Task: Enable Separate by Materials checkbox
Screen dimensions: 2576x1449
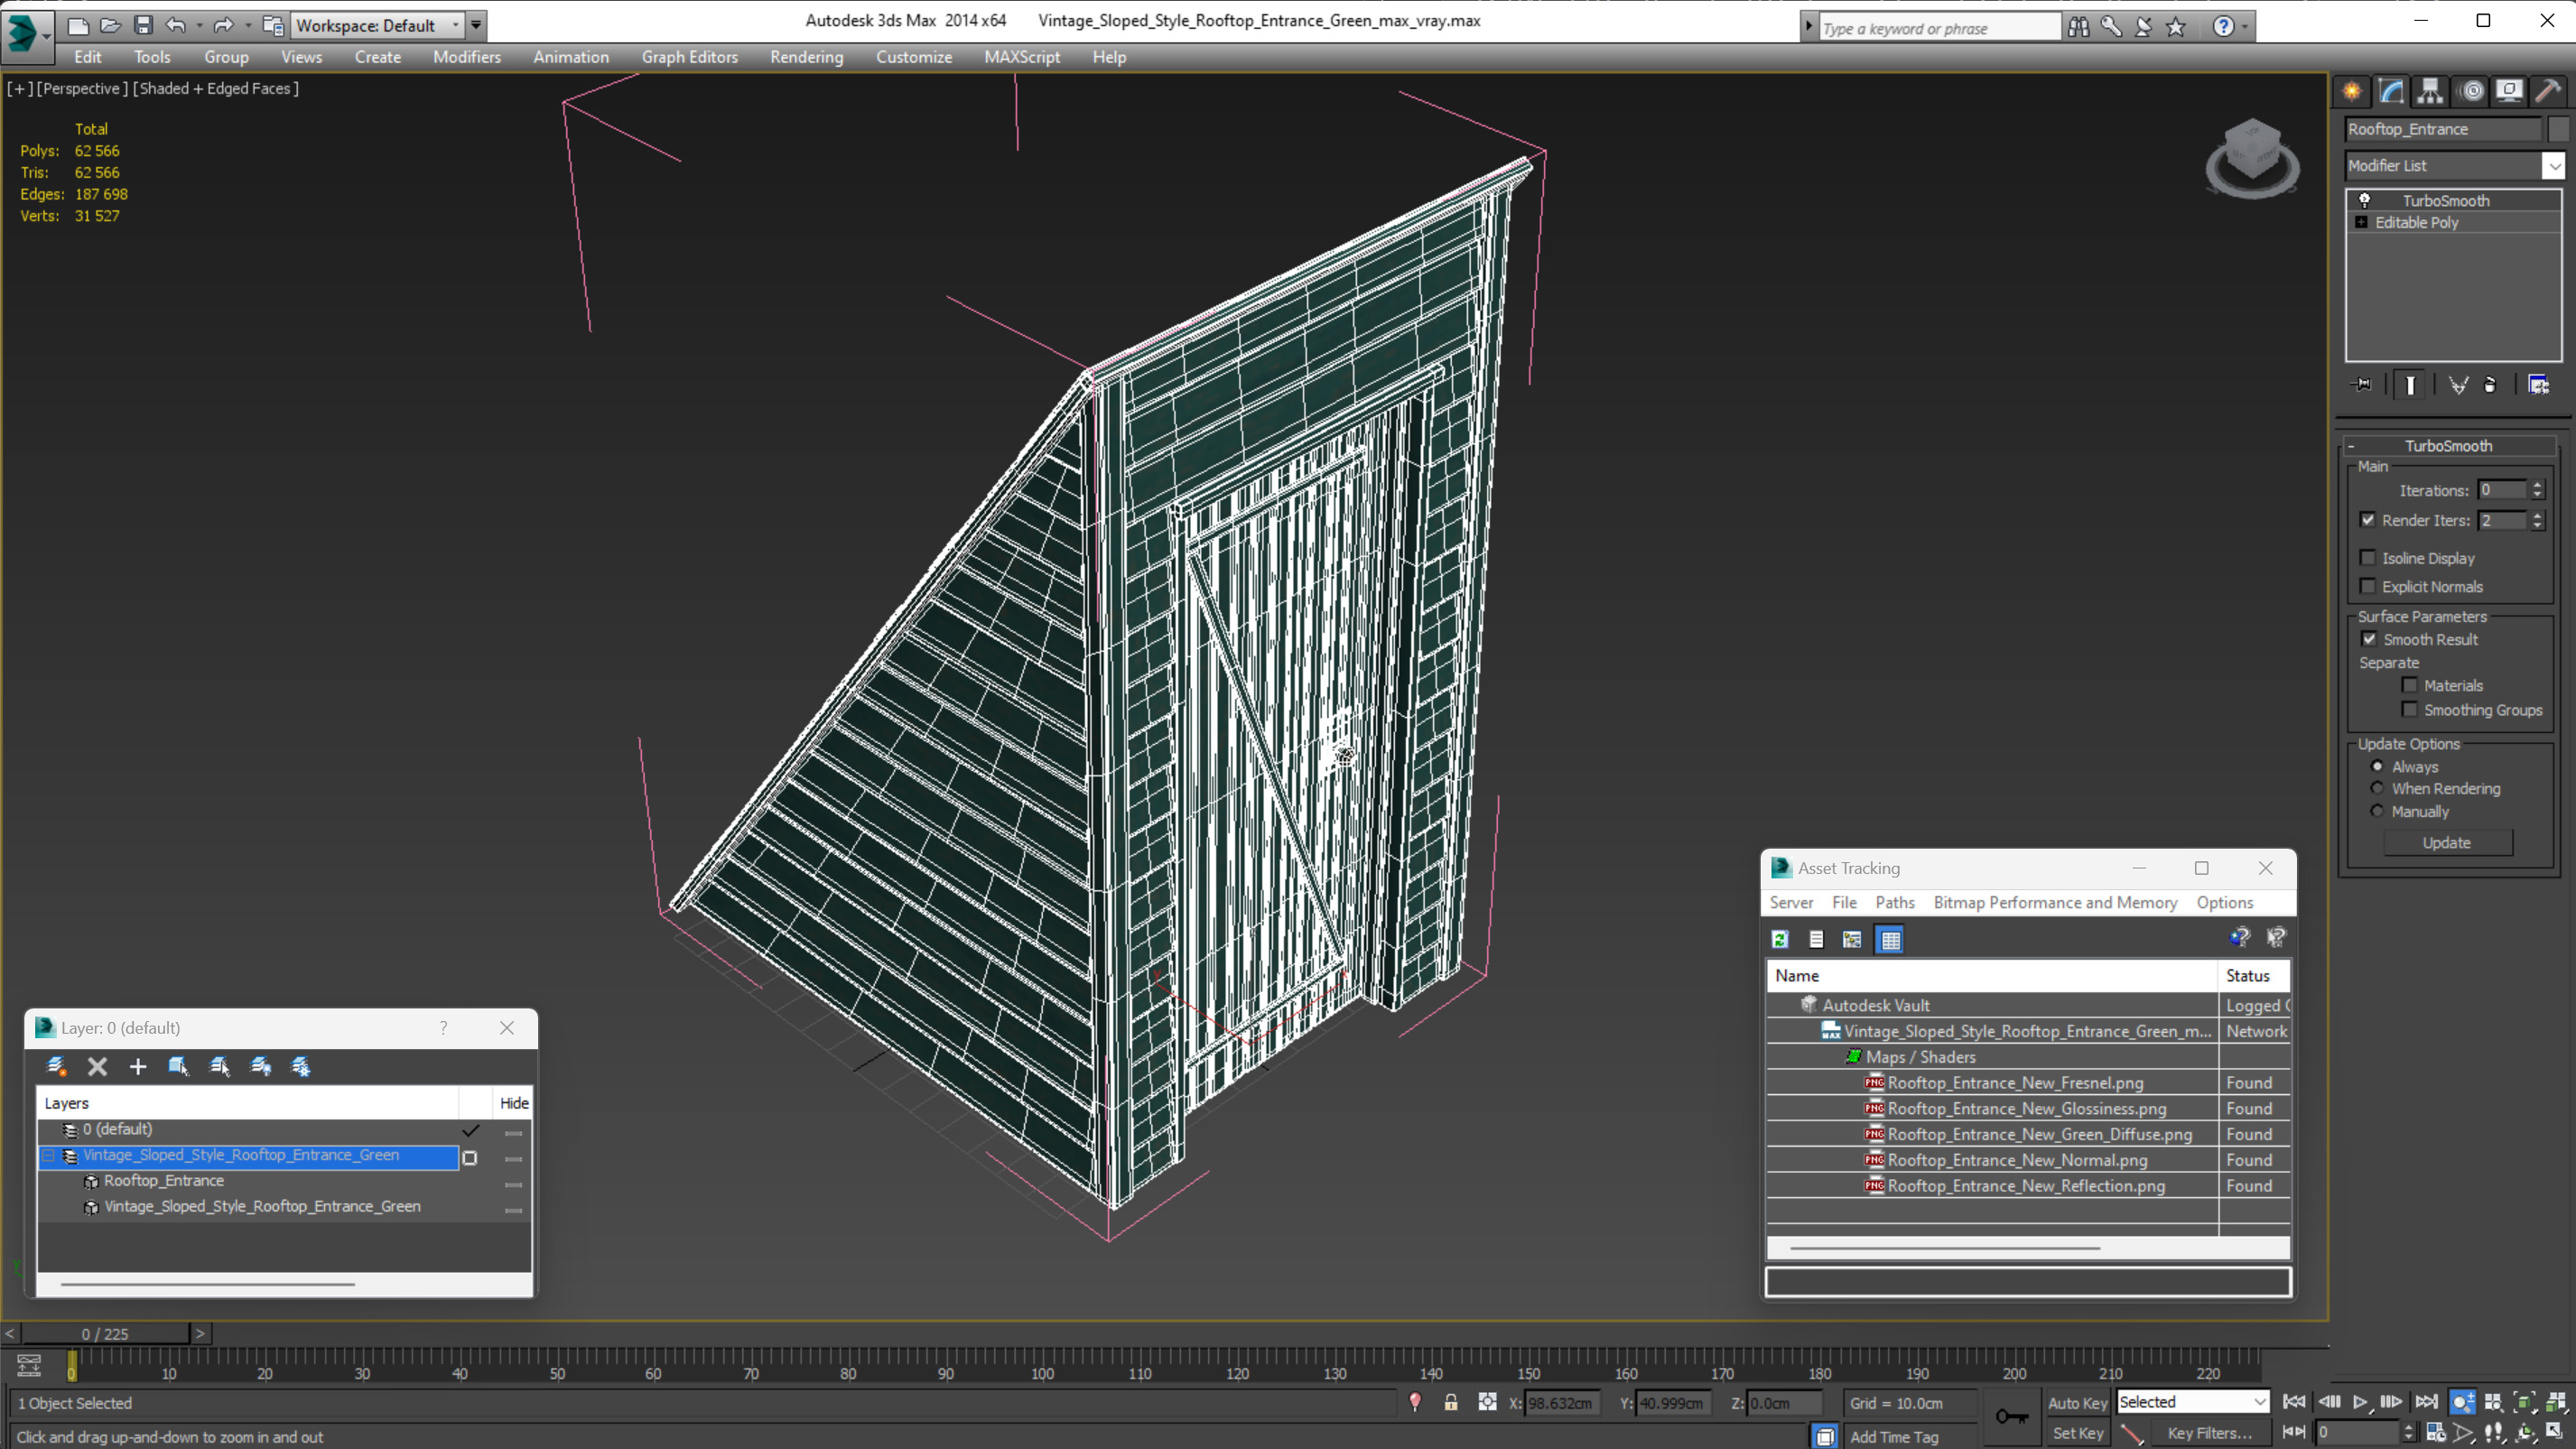Action: [2410, 685]
